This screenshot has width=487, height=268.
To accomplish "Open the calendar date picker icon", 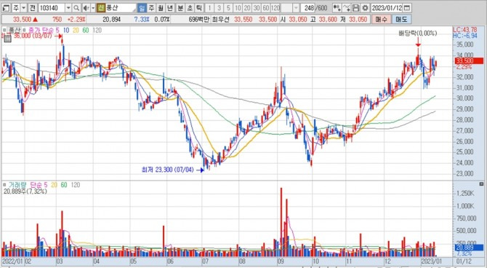I will pyautogui.click(x=407, y=8).
